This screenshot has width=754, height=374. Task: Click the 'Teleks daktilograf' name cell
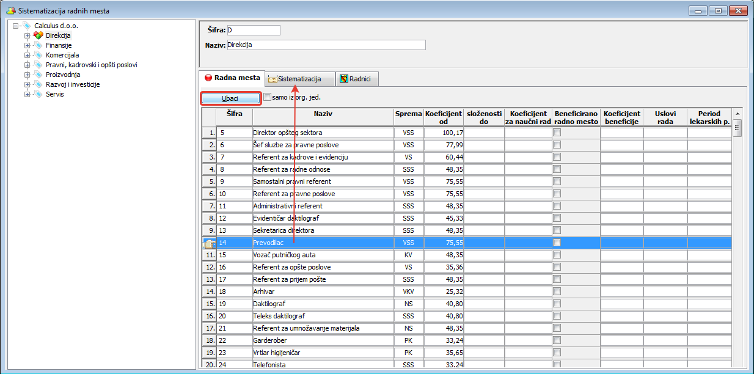323,316
